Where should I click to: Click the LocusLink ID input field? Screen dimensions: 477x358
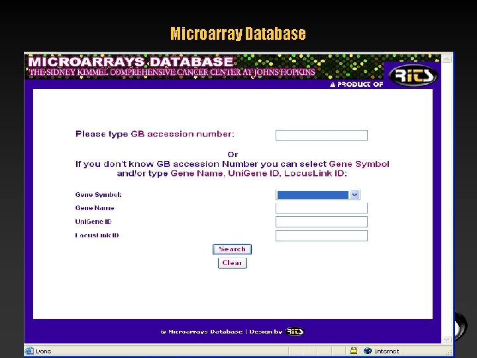(x=321, y=235)
